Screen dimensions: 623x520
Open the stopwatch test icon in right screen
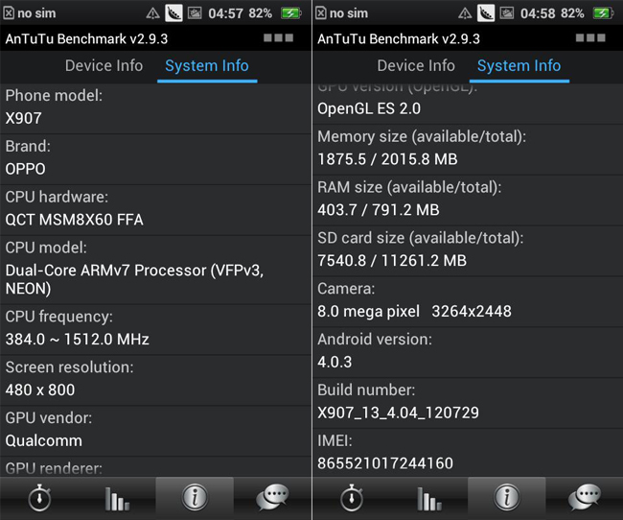(352, 497)
